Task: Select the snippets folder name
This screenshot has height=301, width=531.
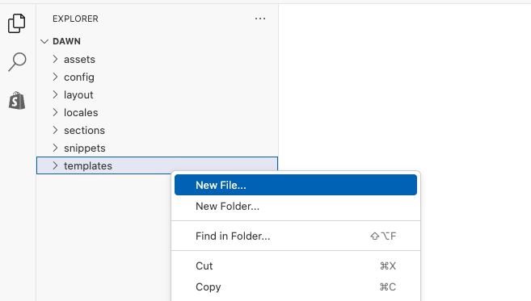Action: (85, 148)
